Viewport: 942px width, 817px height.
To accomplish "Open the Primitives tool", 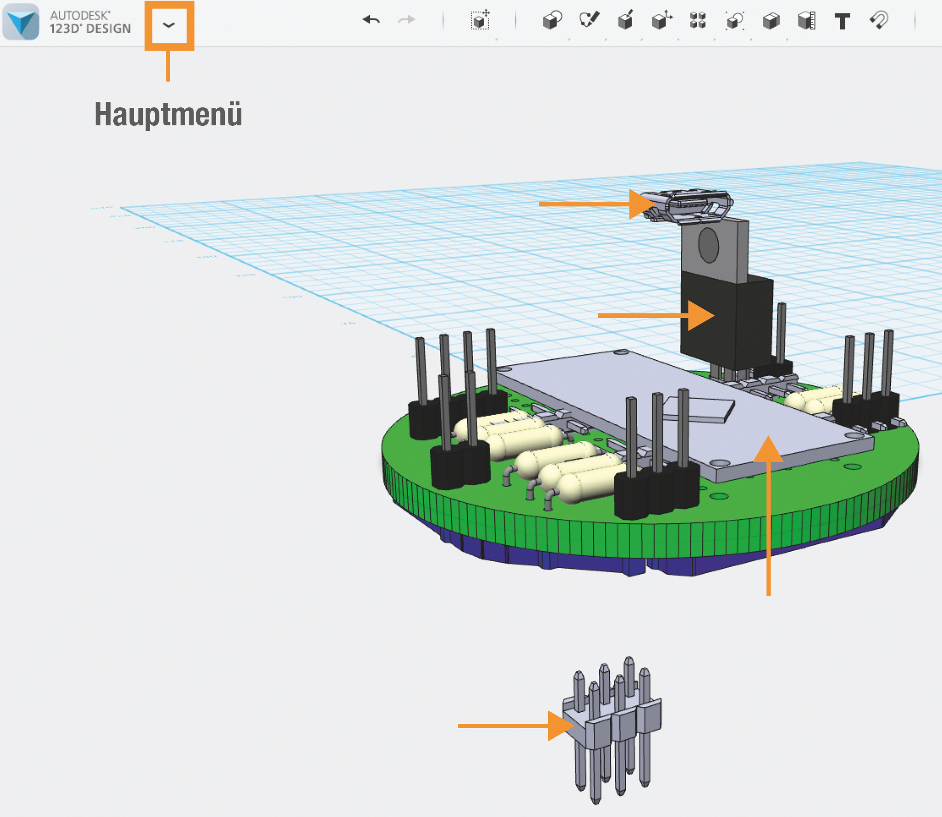I will [x=552, y=20].
